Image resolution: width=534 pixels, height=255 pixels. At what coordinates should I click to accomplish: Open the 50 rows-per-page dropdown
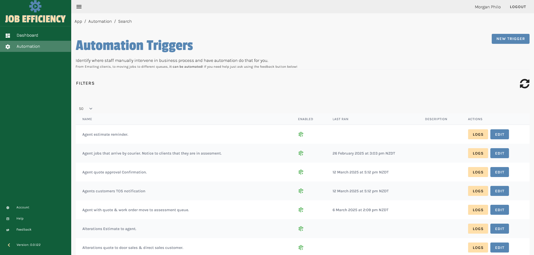pyautogui.click(x=86, y=109)
